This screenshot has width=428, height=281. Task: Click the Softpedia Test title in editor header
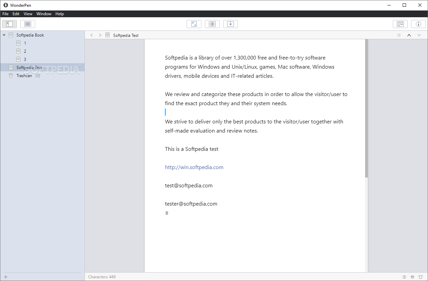coord(126,35)
